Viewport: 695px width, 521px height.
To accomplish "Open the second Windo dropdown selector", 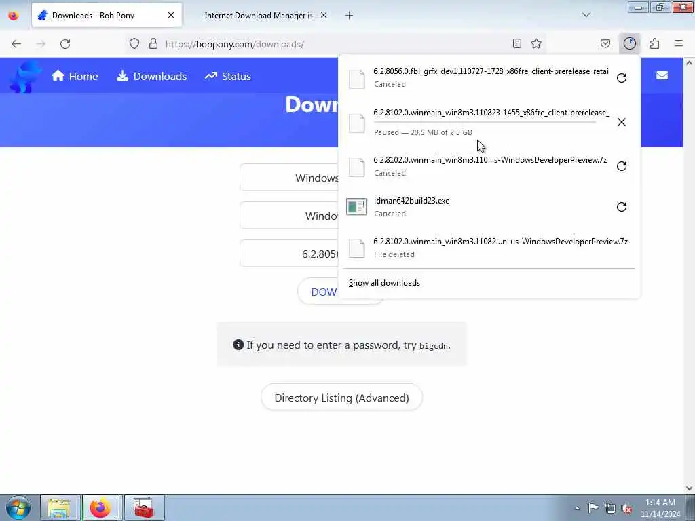I will (x=289, y=215).
